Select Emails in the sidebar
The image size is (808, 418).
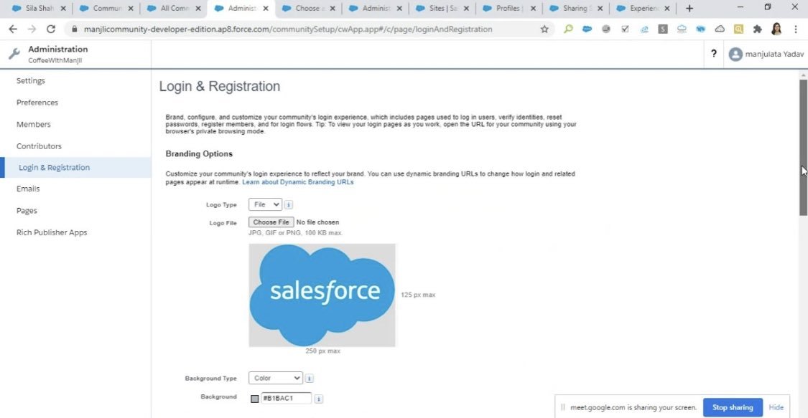(27, 189)
